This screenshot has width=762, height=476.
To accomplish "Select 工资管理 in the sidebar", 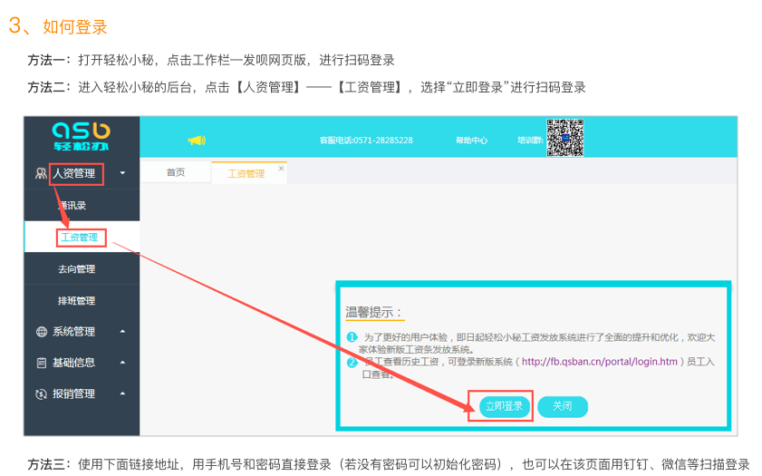I will [x=79, y=238].
